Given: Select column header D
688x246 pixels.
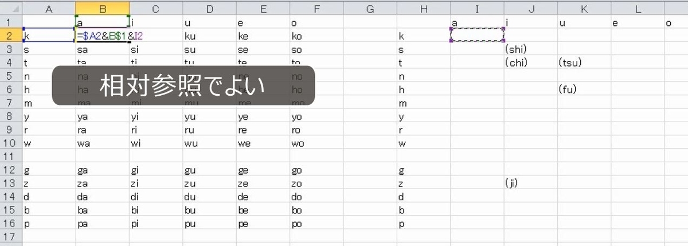Looking at the screenshot, I should click(x=209, y=9).
